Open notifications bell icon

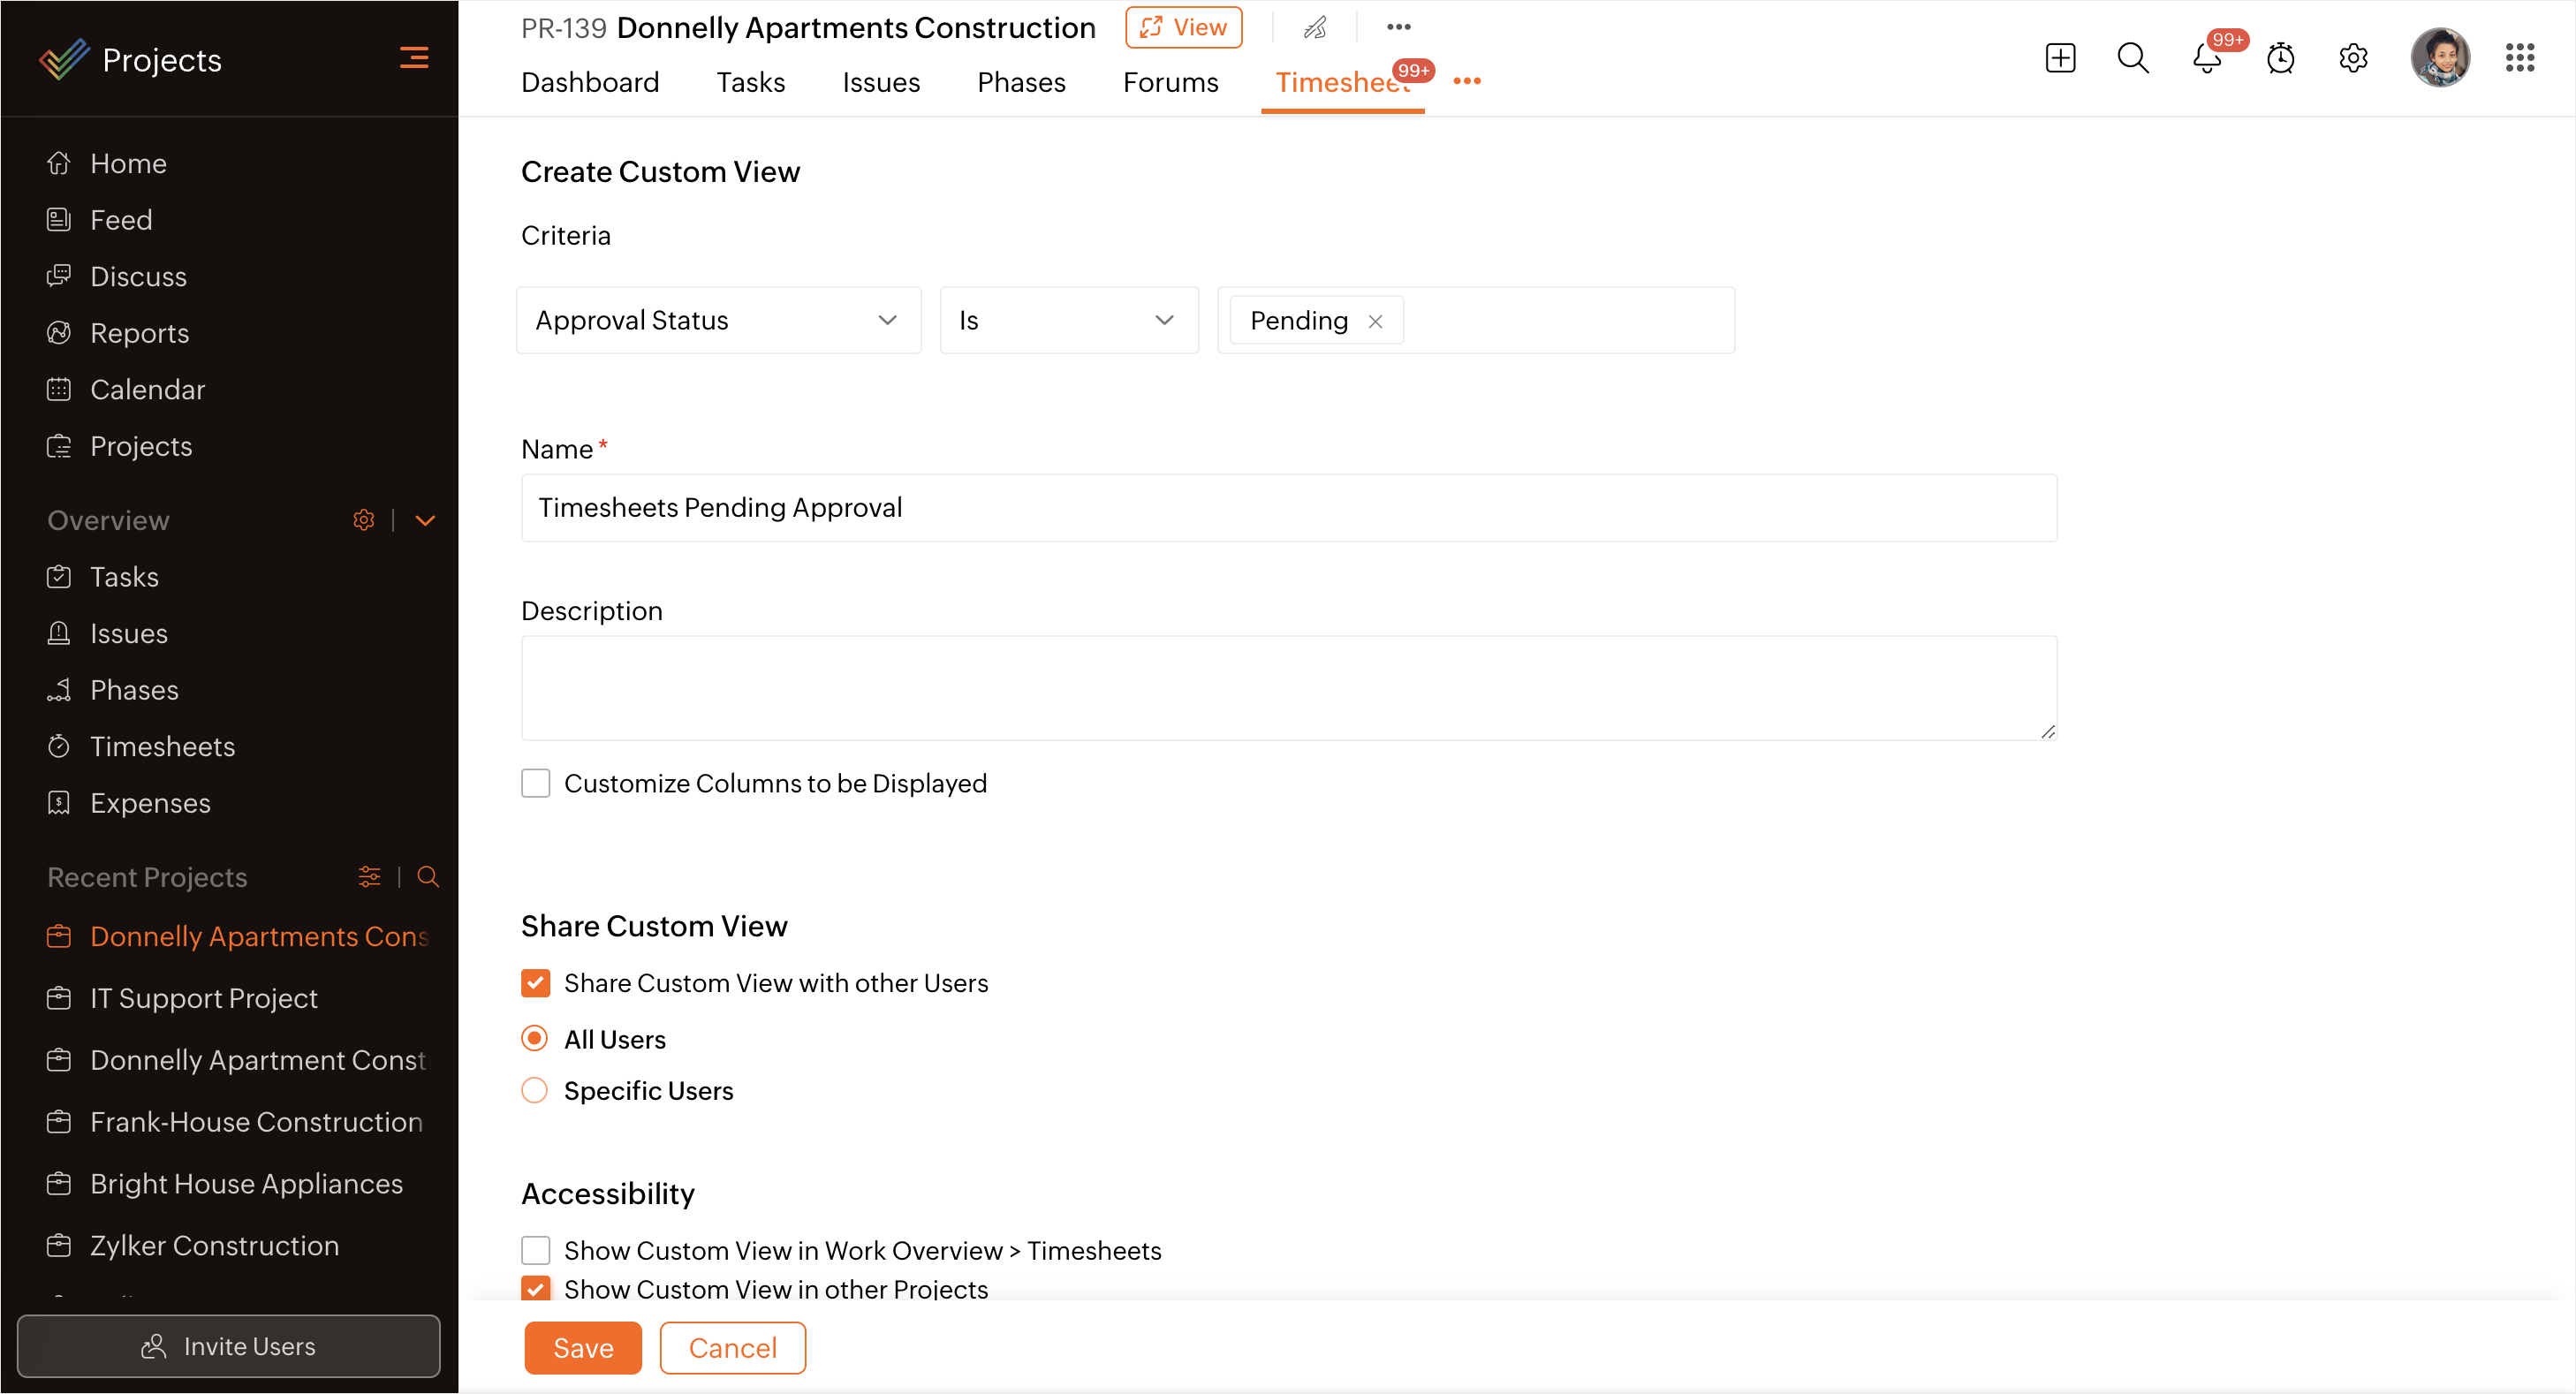pos(2206,58)
